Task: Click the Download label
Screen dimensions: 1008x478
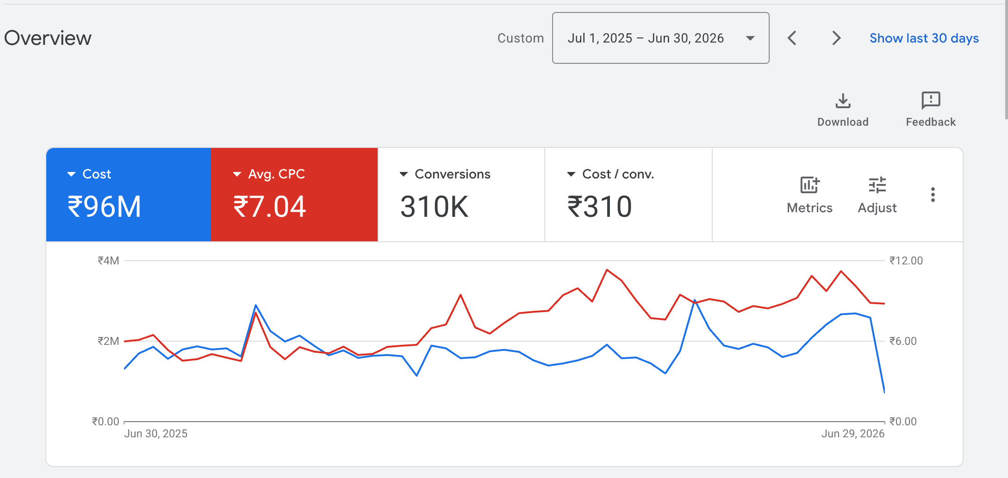Action: tap(843, 122)
